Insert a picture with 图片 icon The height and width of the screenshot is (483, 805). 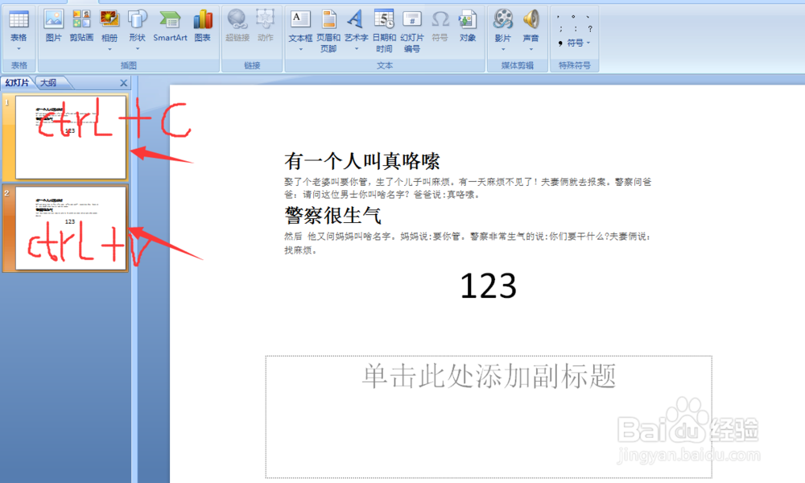pos(53,26)
